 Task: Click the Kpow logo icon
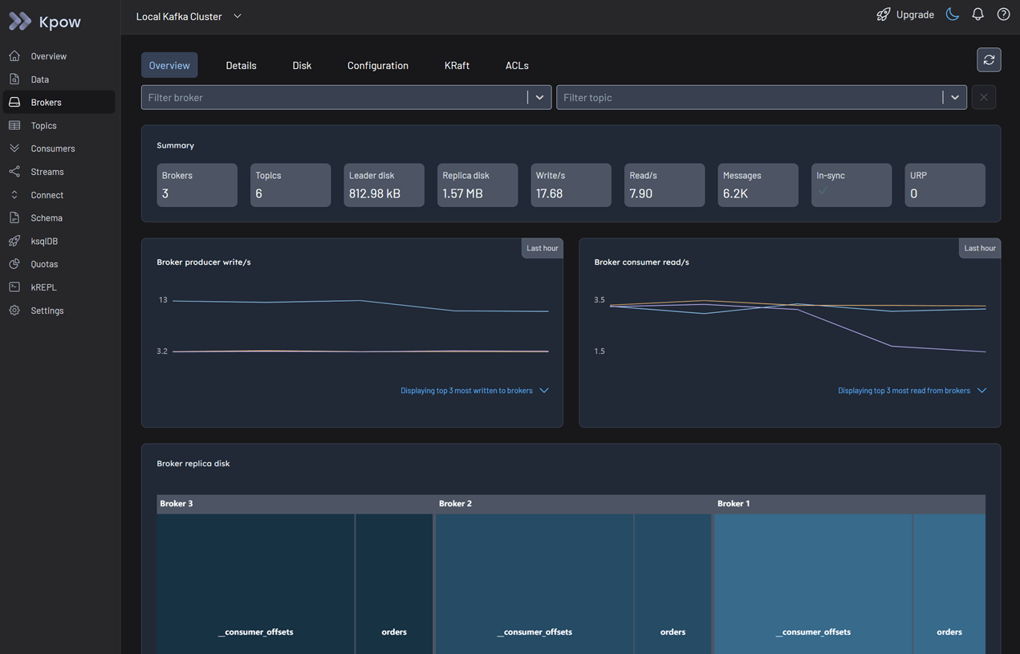(20, 21)
